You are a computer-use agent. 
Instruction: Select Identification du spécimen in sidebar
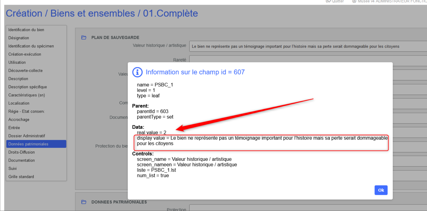(31, 46)
